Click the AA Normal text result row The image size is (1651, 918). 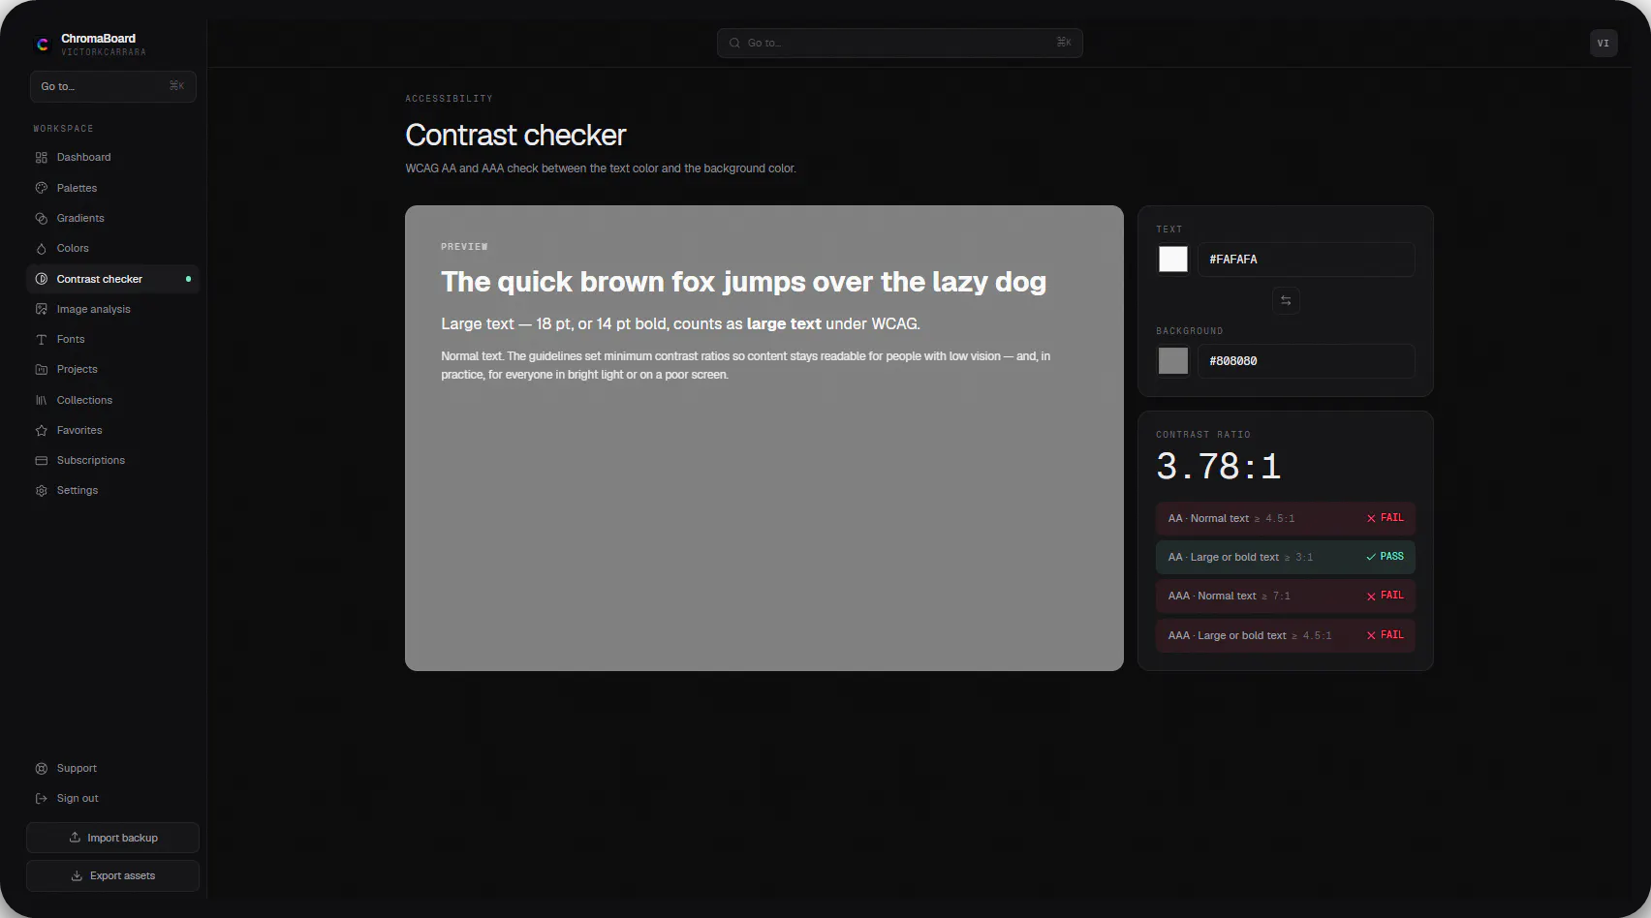(1286, 518)
